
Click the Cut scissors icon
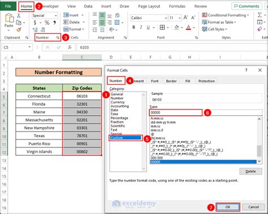19,15
